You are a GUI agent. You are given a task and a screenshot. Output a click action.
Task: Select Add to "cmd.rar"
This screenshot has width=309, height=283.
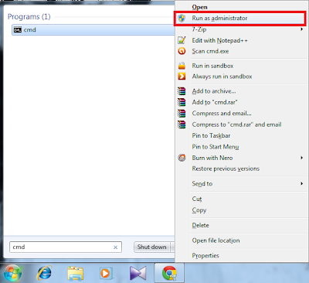click(215, 102)
